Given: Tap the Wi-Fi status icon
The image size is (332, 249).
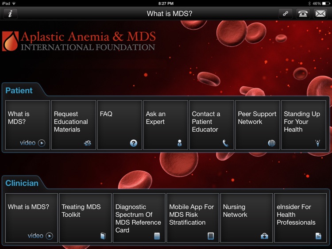Looking at the screenshot, I should click(14, 4).
